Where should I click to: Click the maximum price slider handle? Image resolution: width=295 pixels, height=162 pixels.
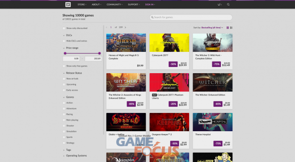pyautogui.click(x=100, y=53)
